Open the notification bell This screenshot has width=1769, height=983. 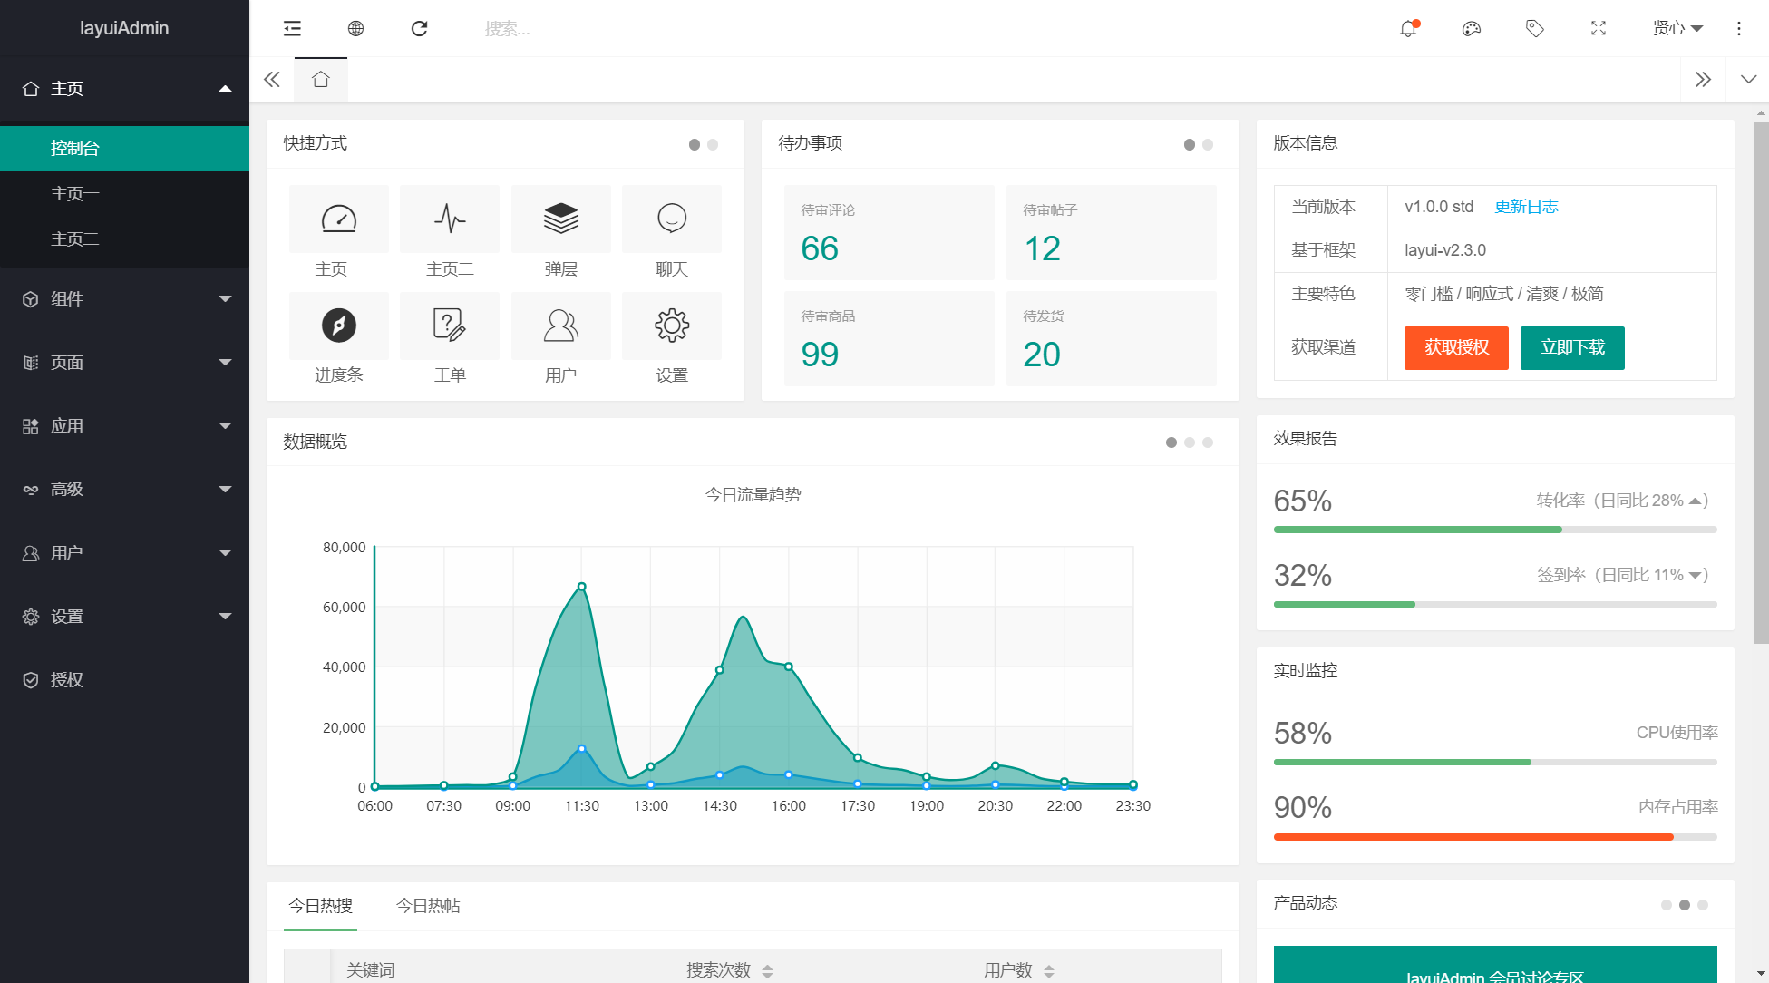pos(1408,29)
